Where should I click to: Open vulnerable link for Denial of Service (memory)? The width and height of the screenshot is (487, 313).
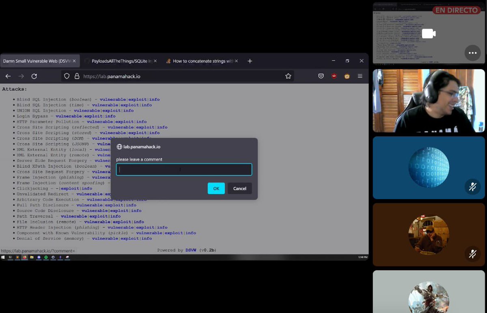coord(105,238)
